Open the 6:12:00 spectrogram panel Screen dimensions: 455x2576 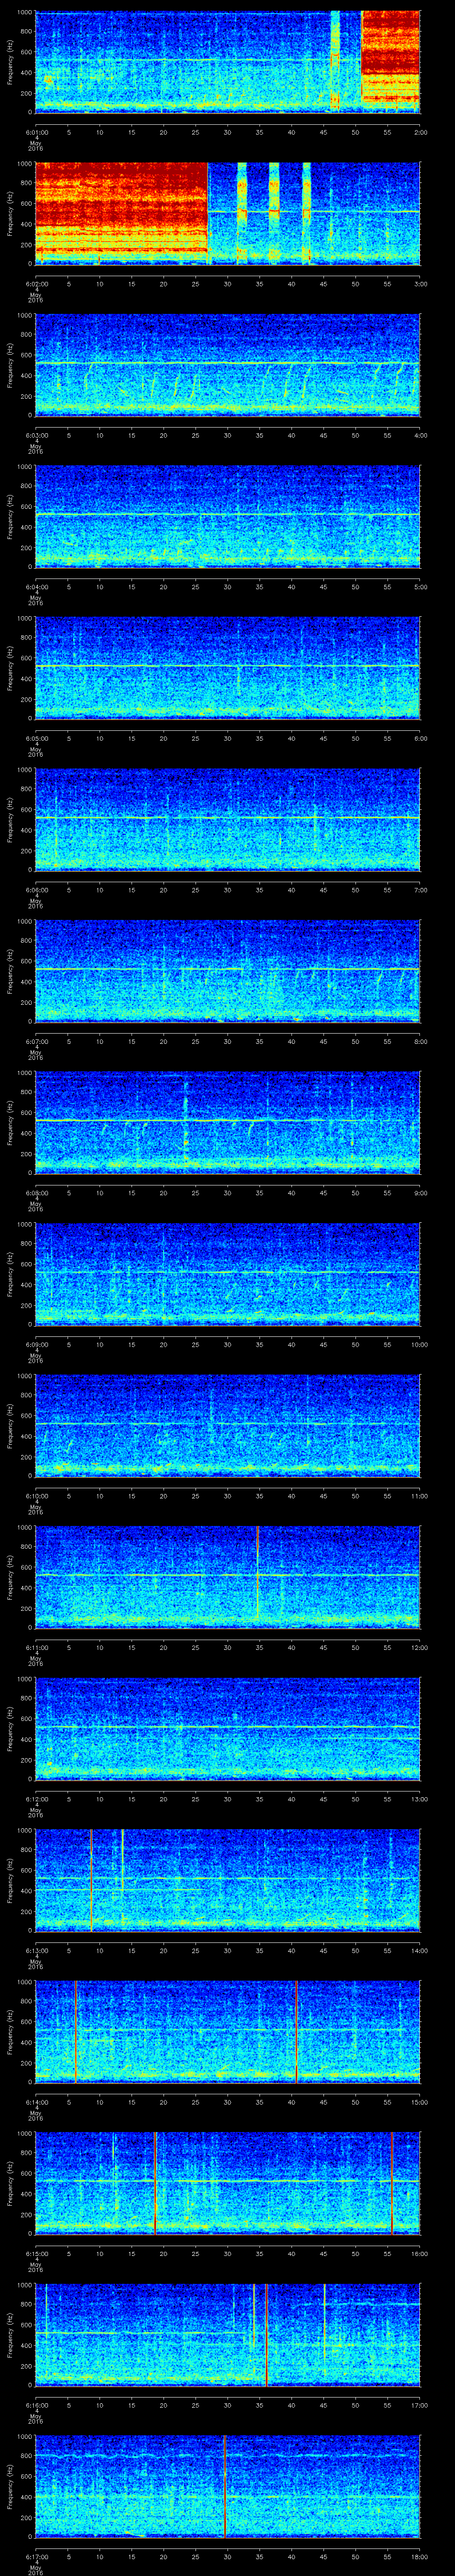tap(228, 1729)
